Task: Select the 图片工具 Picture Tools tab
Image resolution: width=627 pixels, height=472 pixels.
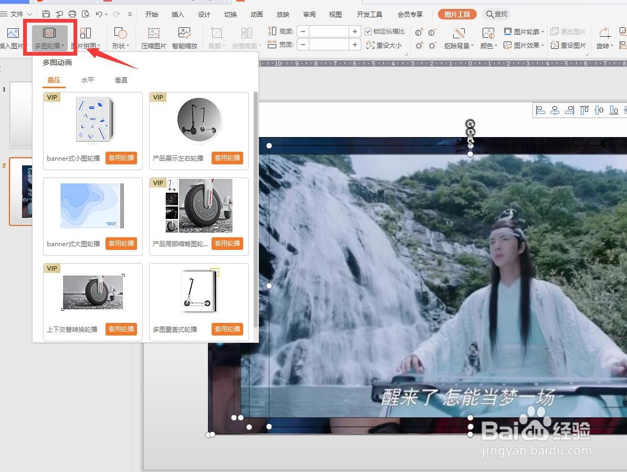Action: 457,14
